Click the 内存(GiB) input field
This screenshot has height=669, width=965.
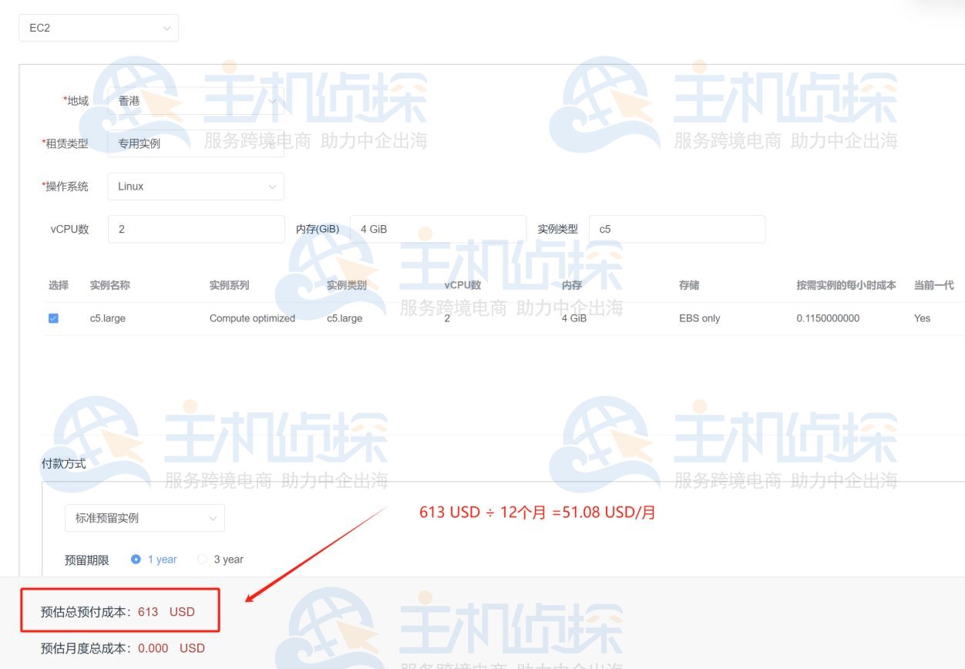coord(438,229)
